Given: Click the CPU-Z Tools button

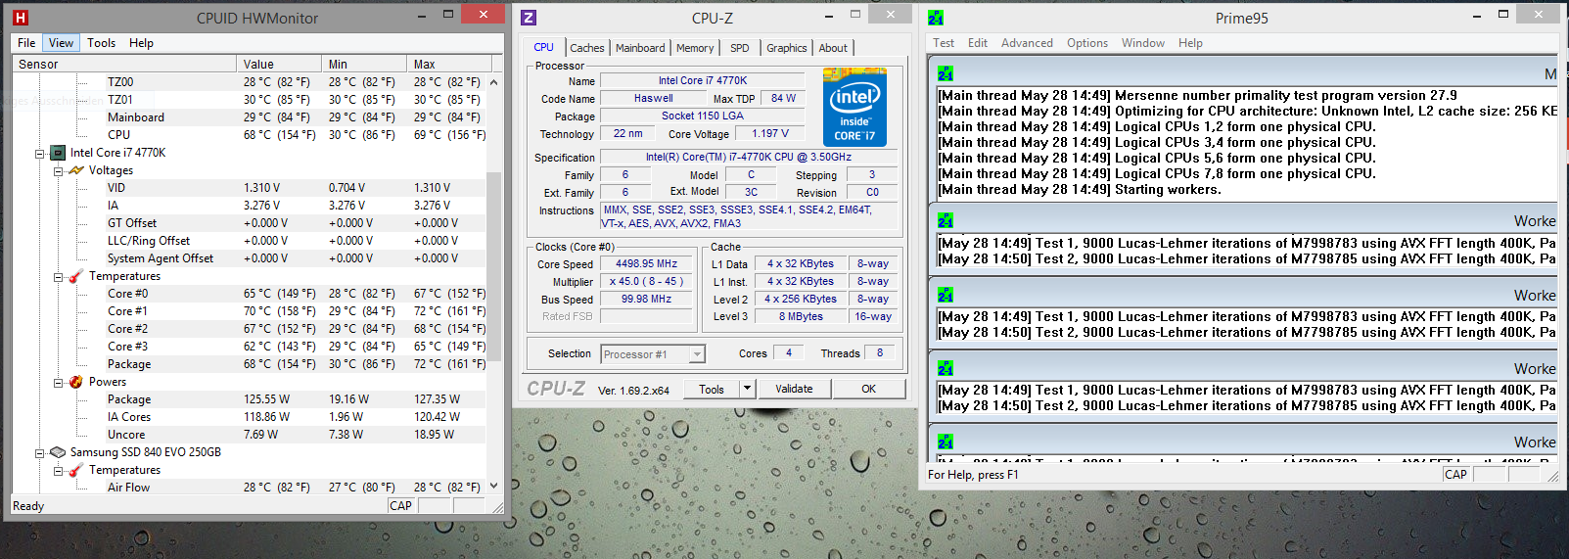Looking at the screenshot, I should (x=712, y=389).
